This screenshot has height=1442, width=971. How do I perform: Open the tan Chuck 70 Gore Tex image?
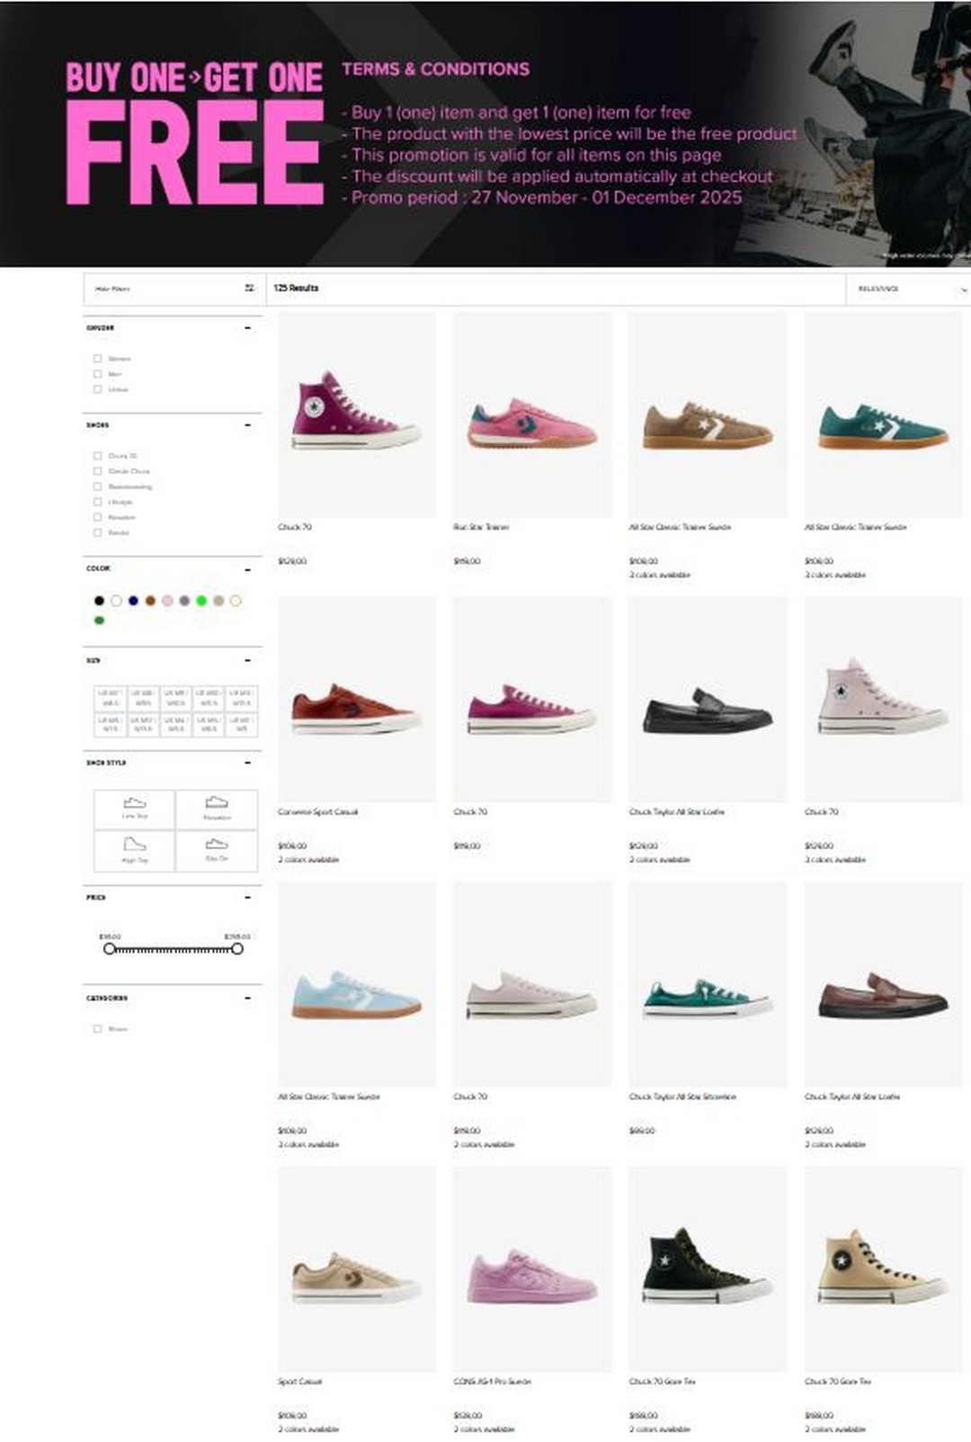pos(883,1268)
